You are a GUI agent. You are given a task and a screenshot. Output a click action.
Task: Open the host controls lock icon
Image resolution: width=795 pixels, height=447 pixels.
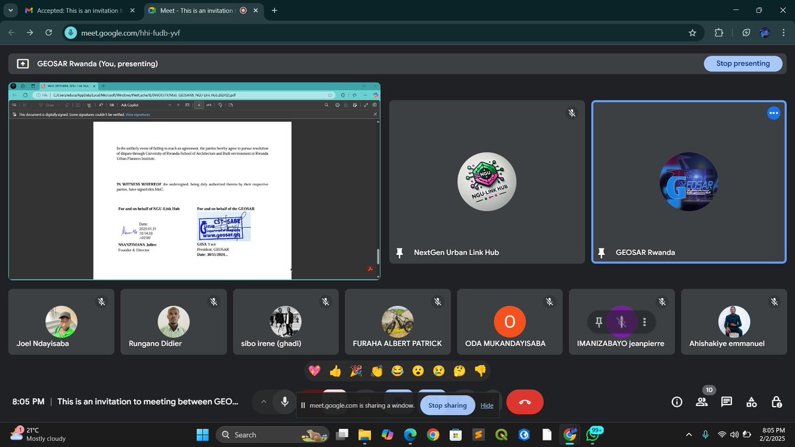pyautogui.click(x=776, y=402)
